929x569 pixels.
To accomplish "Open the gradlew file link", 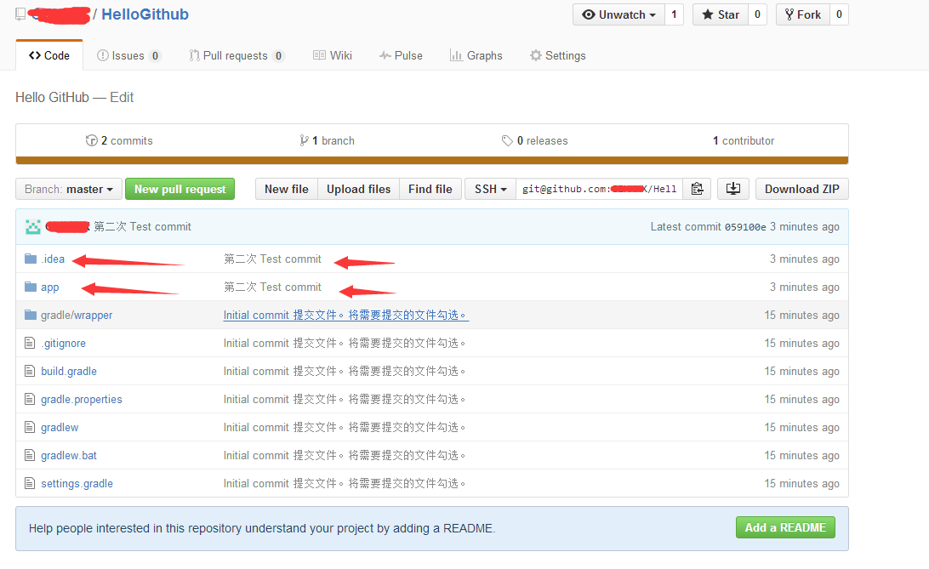I will pos(60,427).
